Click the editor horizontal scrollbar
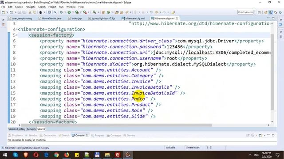Screen dimensions: 284x159 pyautogui.click(x=116, y=125)
